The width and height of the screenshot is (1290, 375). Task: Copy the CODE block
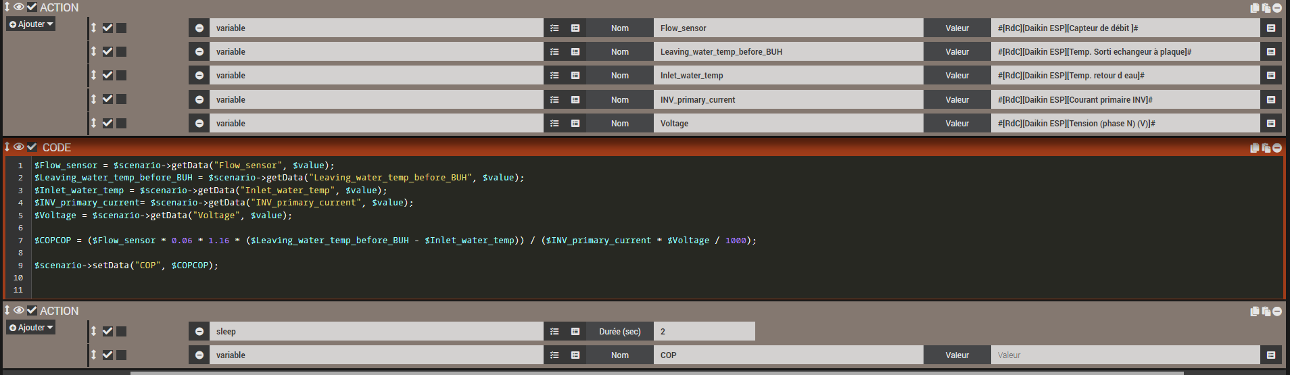click(1254, 148)
